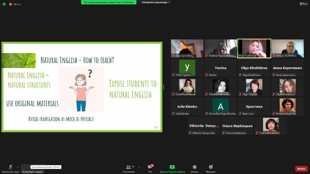This screenshot has width=310, height=174.
Task: Click divider handle between slide and gallery
Action: [163, 87]
